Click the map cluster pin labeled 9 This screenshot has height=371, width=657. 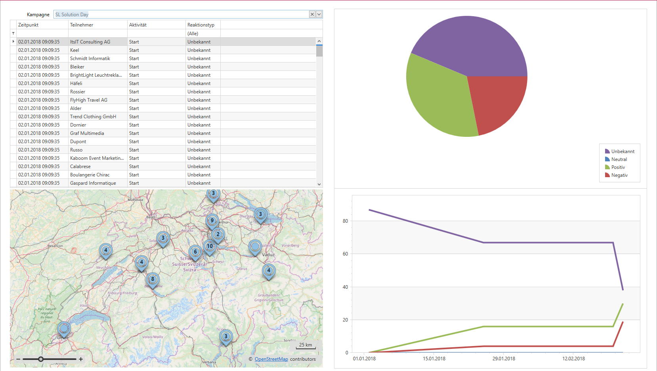pyautogui.click(x=212, y=221)
